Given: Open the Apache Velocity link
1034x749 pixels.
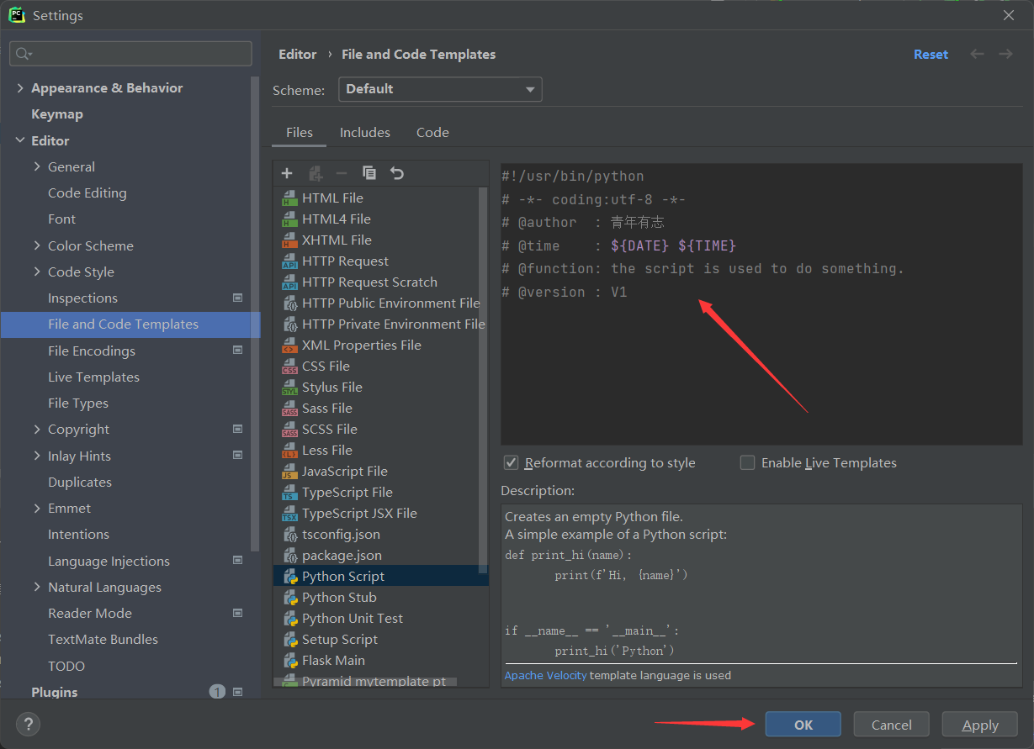Looking at the screenshot, I should (546, 675).
